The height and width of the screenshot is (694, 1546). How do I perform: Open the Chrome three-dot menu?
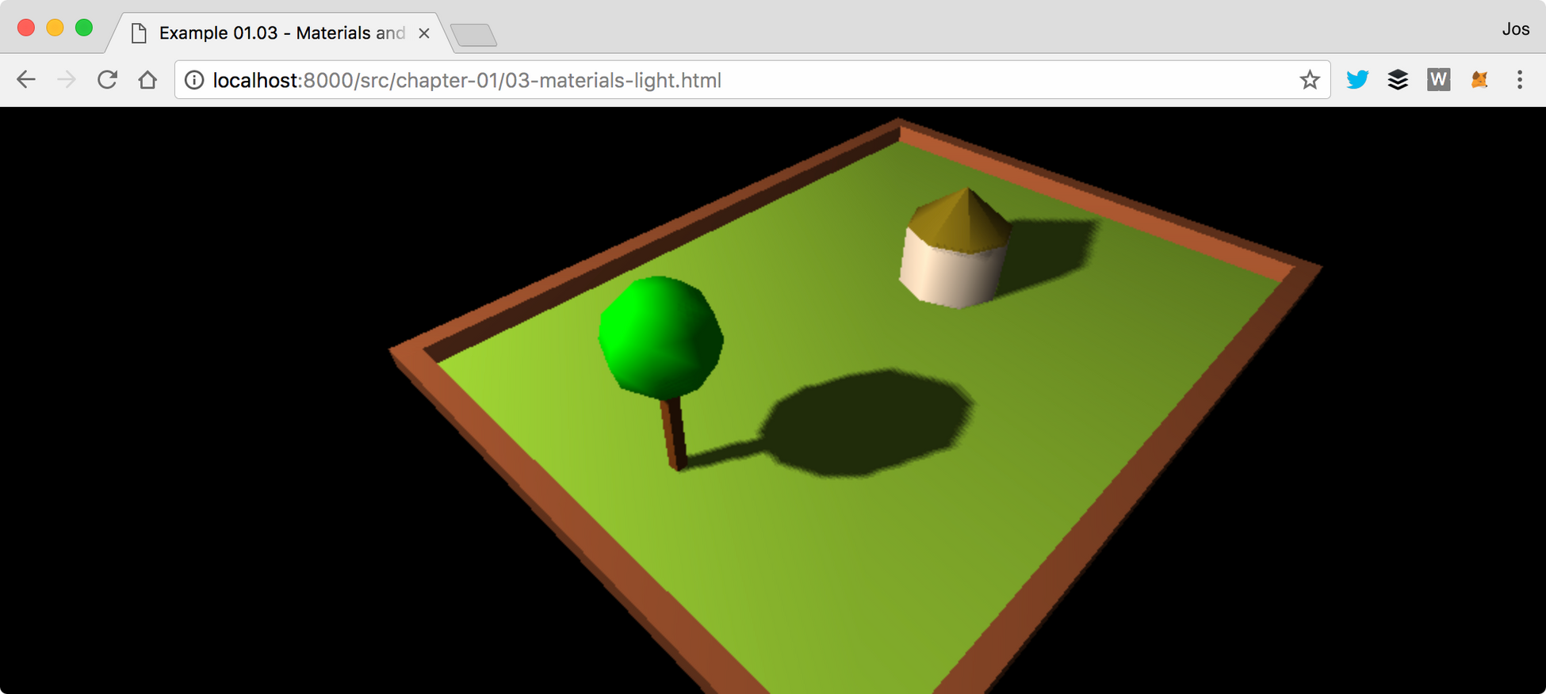coord(1520,79)
